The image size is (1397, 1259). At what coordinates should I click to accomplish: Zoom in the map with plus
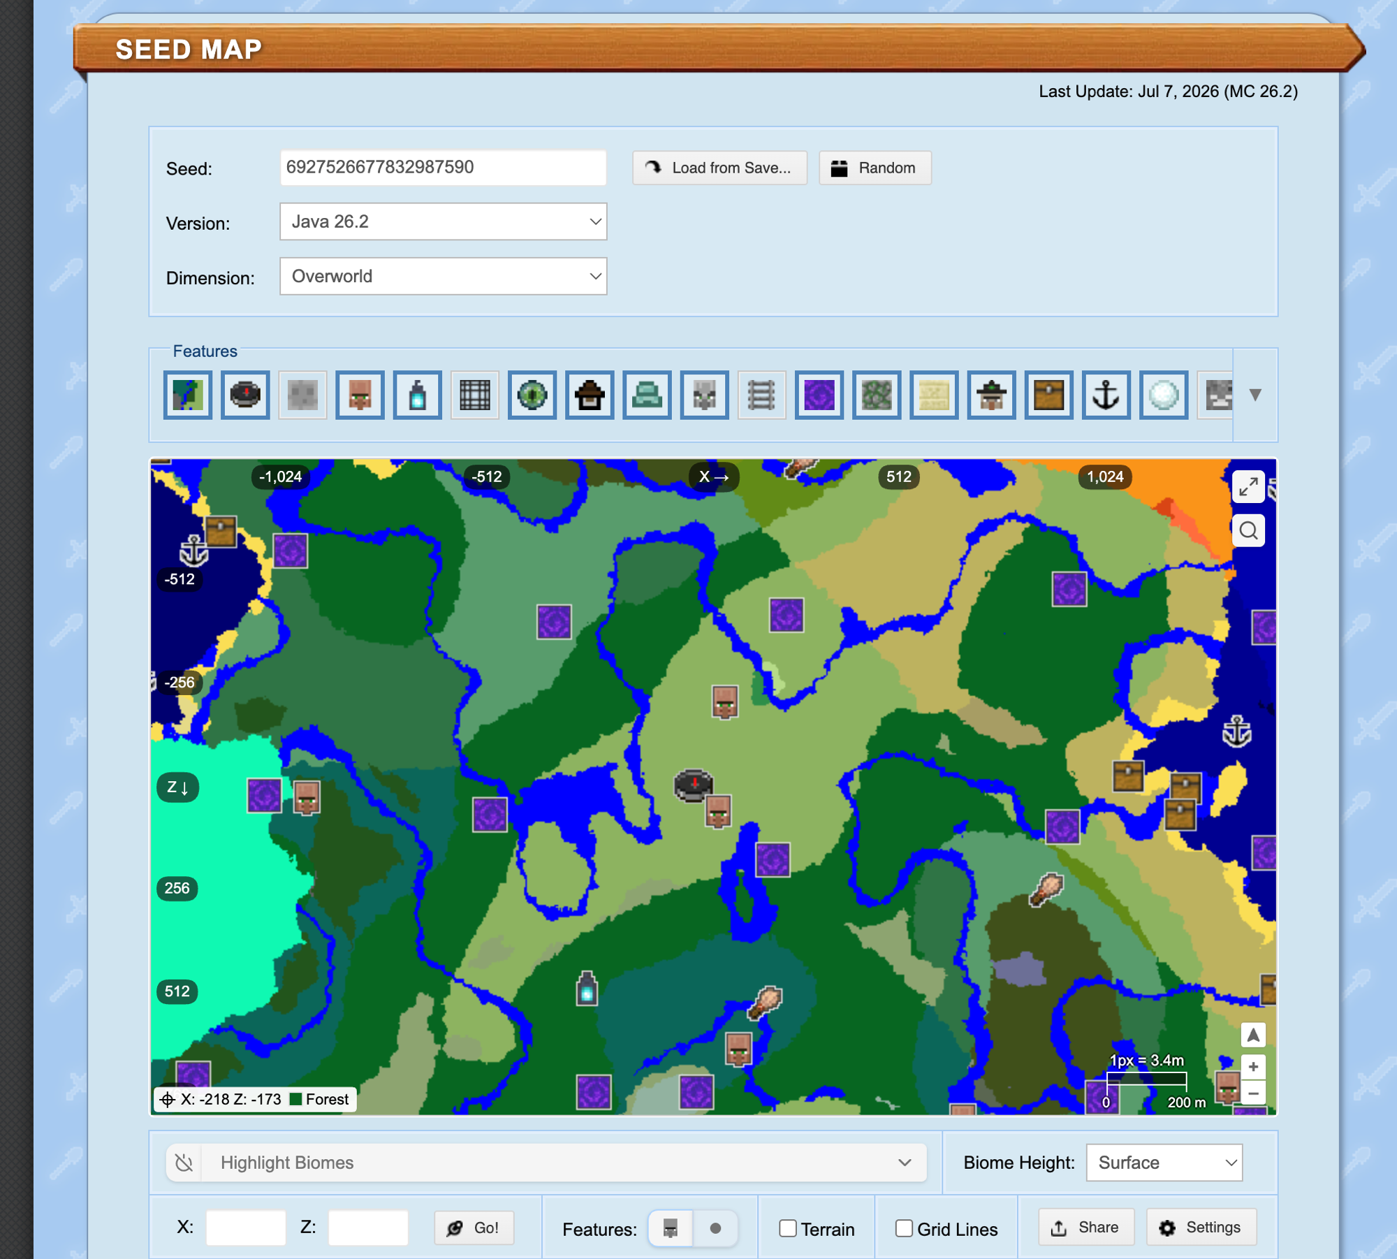click(1254, 1067)
